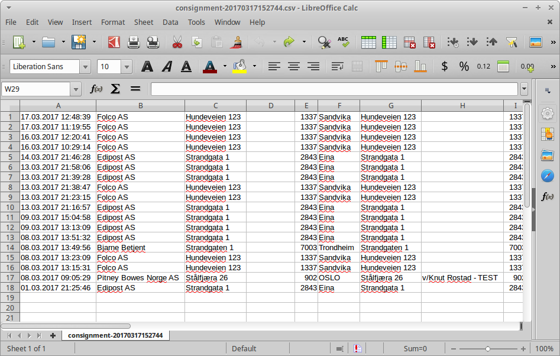Screen dimensions: 560x356
Task: Toggle Underline formatting
Action: pyautogui.click(x=186, y=66)
